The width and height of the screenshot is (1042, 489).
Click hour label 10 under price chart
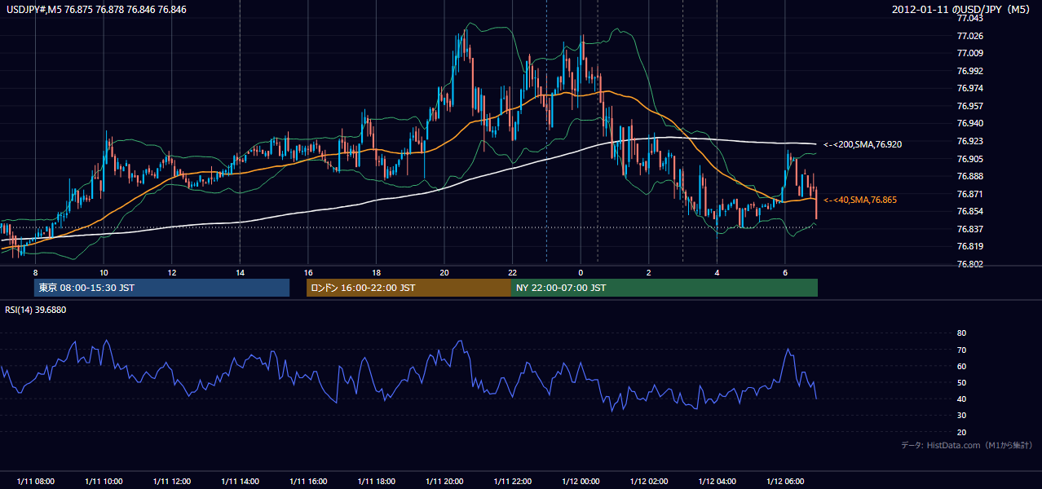(104, 272)
